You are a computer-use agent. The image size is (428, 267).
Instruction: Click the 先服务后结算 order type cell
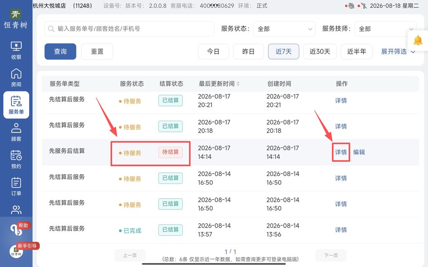click(67, 151)
